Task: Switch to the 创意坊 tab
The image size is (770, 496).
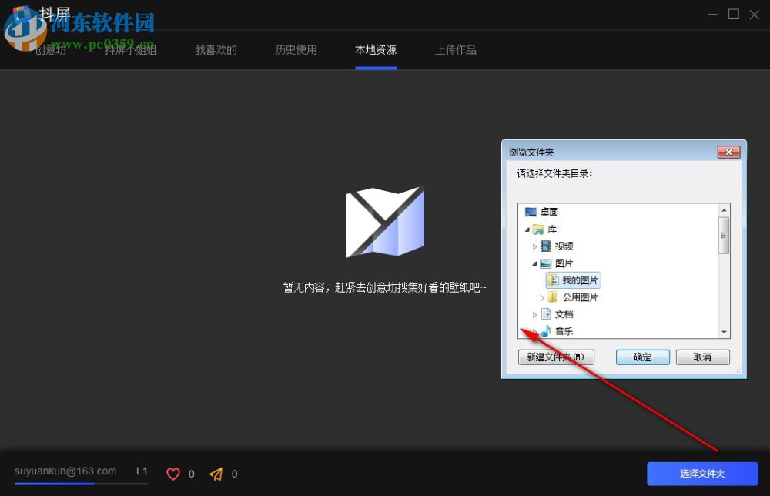Action: 49,49
